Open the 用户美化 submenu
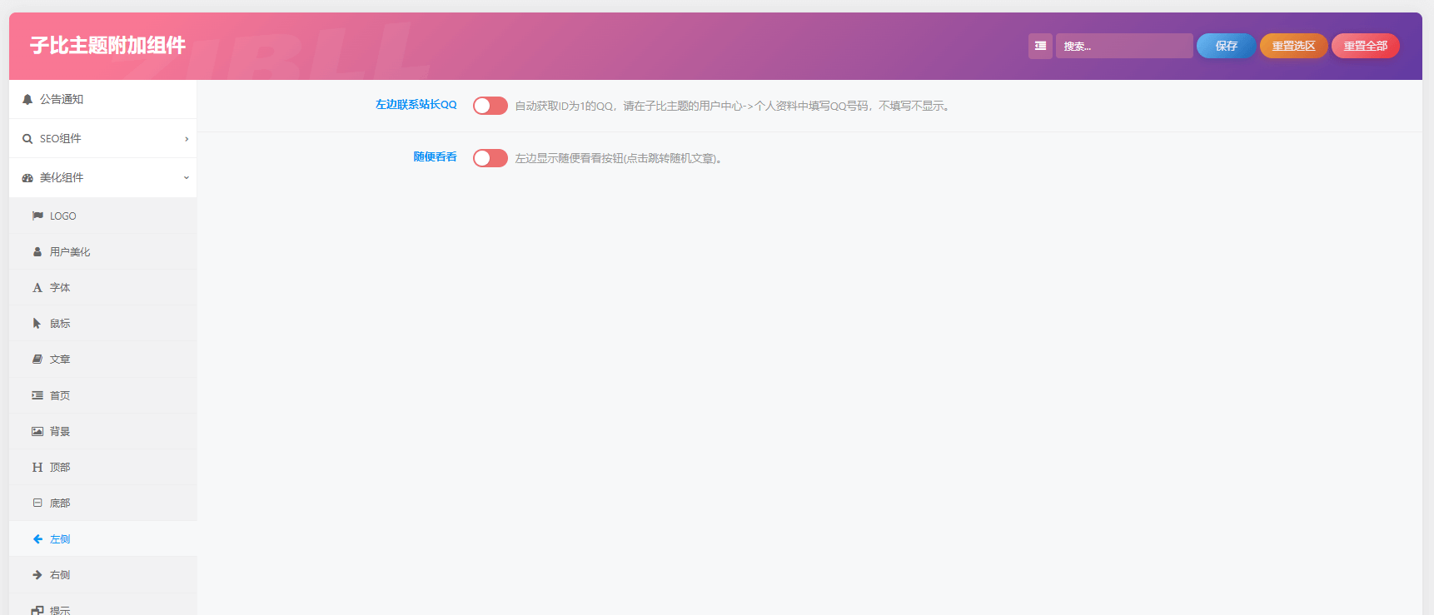The image size is (1434, 615). click(103, 251)
